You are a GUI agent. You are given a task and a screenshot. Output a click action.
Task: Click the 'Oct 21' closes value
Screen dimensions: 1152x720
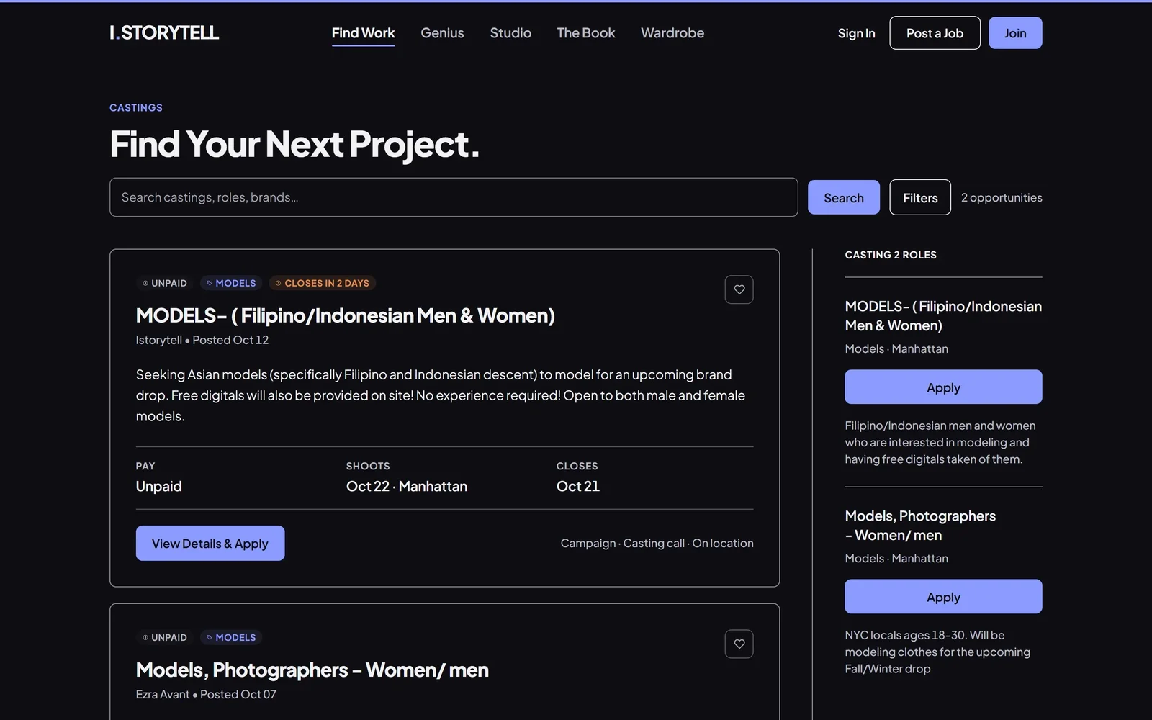click(578, 486)
